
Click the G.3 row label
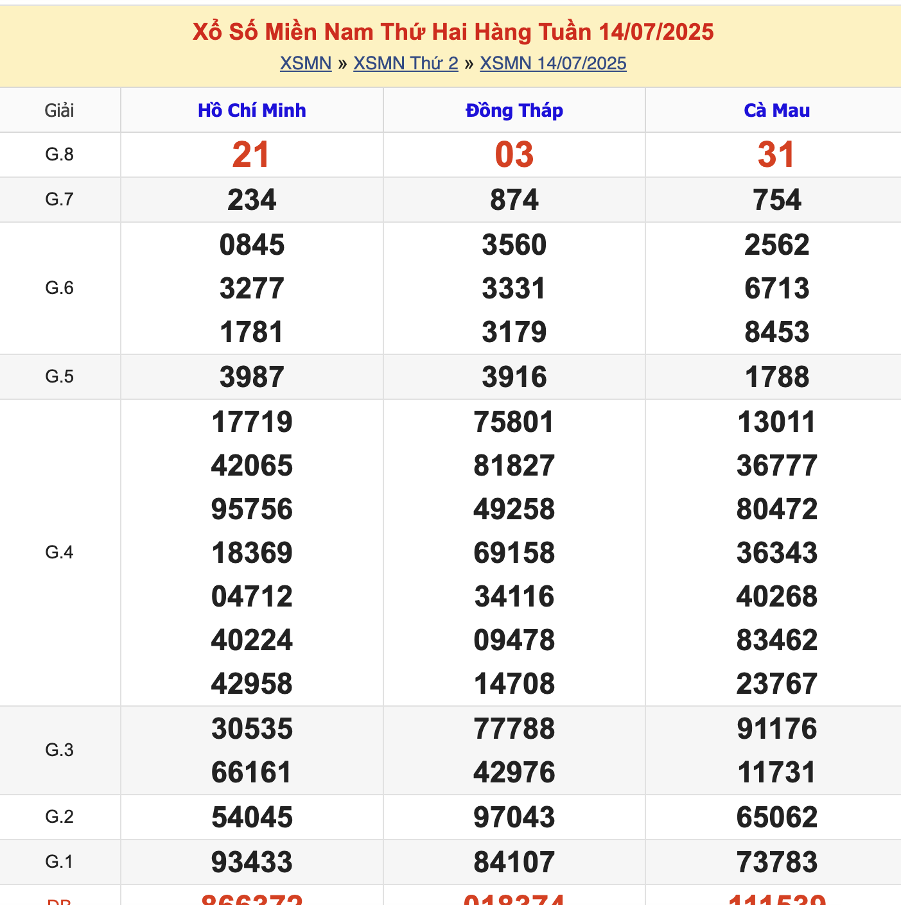[x=60, y=750]
